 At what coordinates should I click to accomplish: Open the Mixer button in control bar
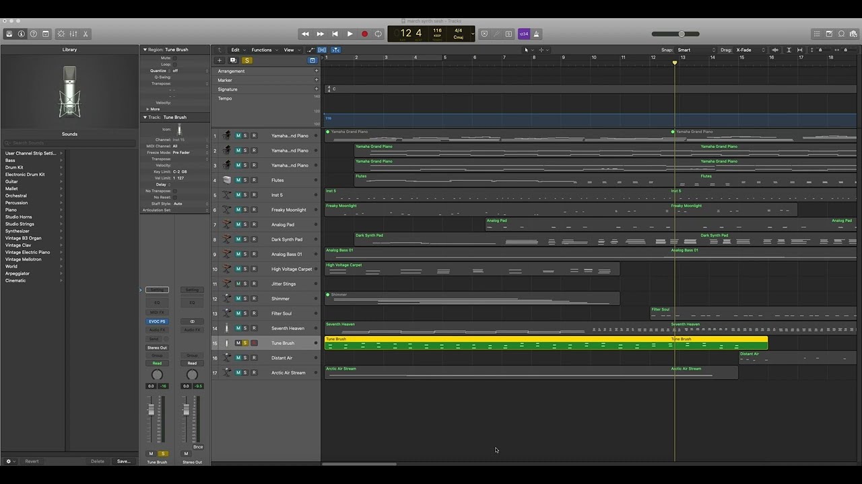point(73,34)
